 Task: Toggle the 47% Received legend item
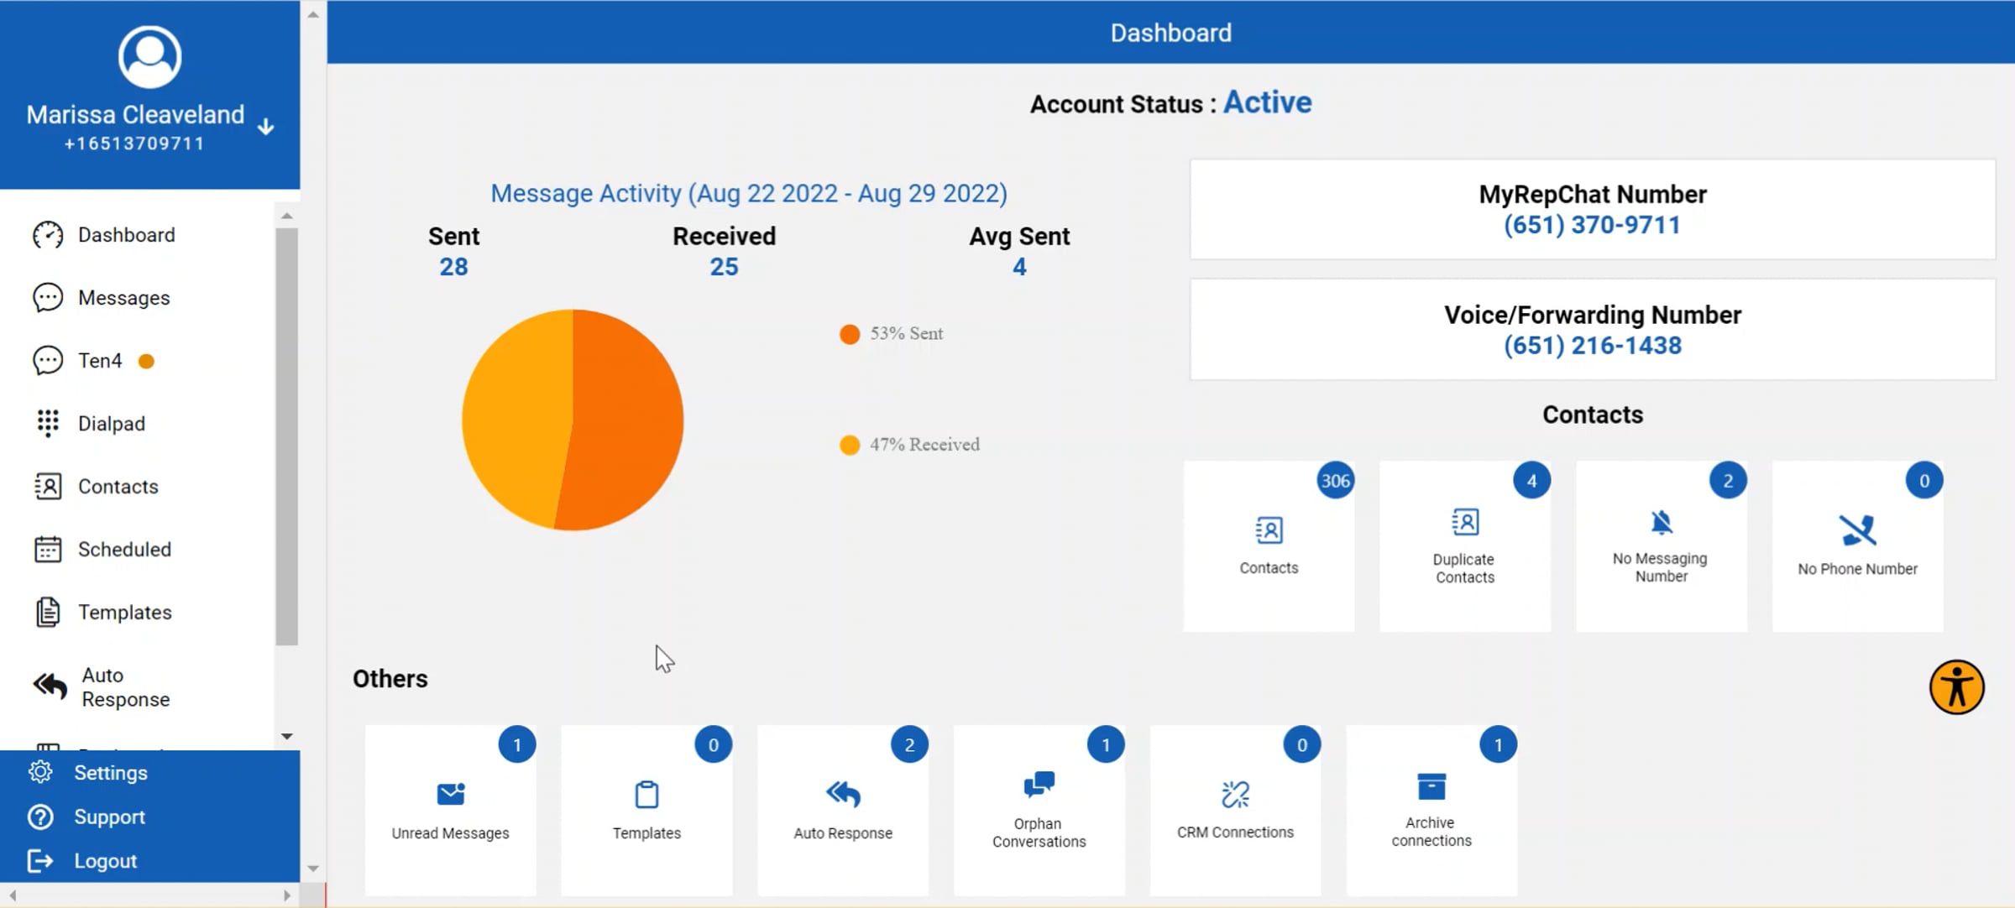tap(910, 445)
